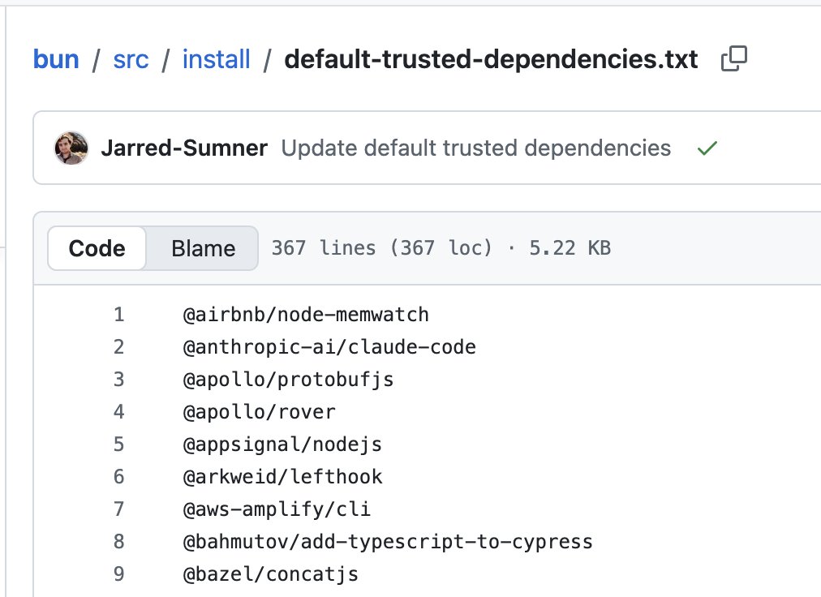Image resolution: width=821 pixels, height=597 pixels.
Task: Switch to the Blame view tab
Action: pos(203,248)
